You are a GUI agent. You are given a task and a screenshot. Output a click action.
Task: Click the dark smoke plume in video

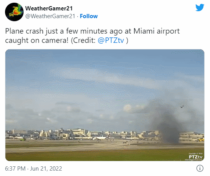coord(169,124)
